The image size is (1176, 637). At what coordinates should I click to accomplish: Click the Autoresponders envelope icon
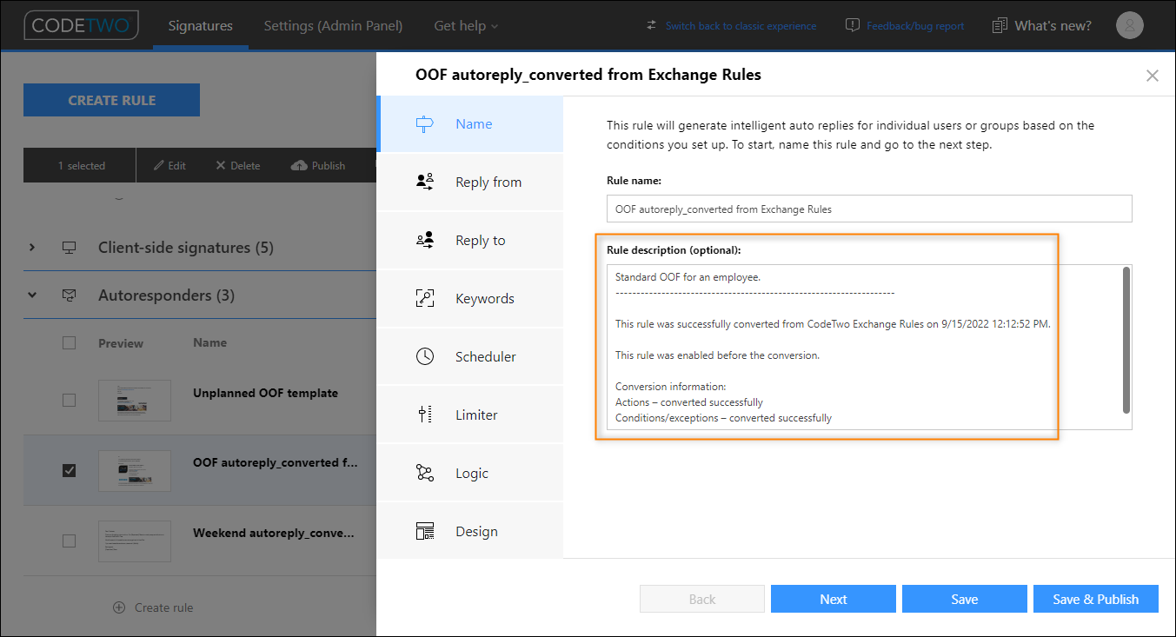70,295
